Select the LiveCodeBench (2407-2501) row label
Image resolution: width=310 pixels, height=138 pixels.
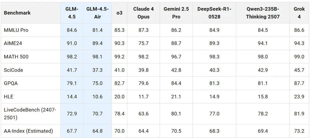[30, 114]
